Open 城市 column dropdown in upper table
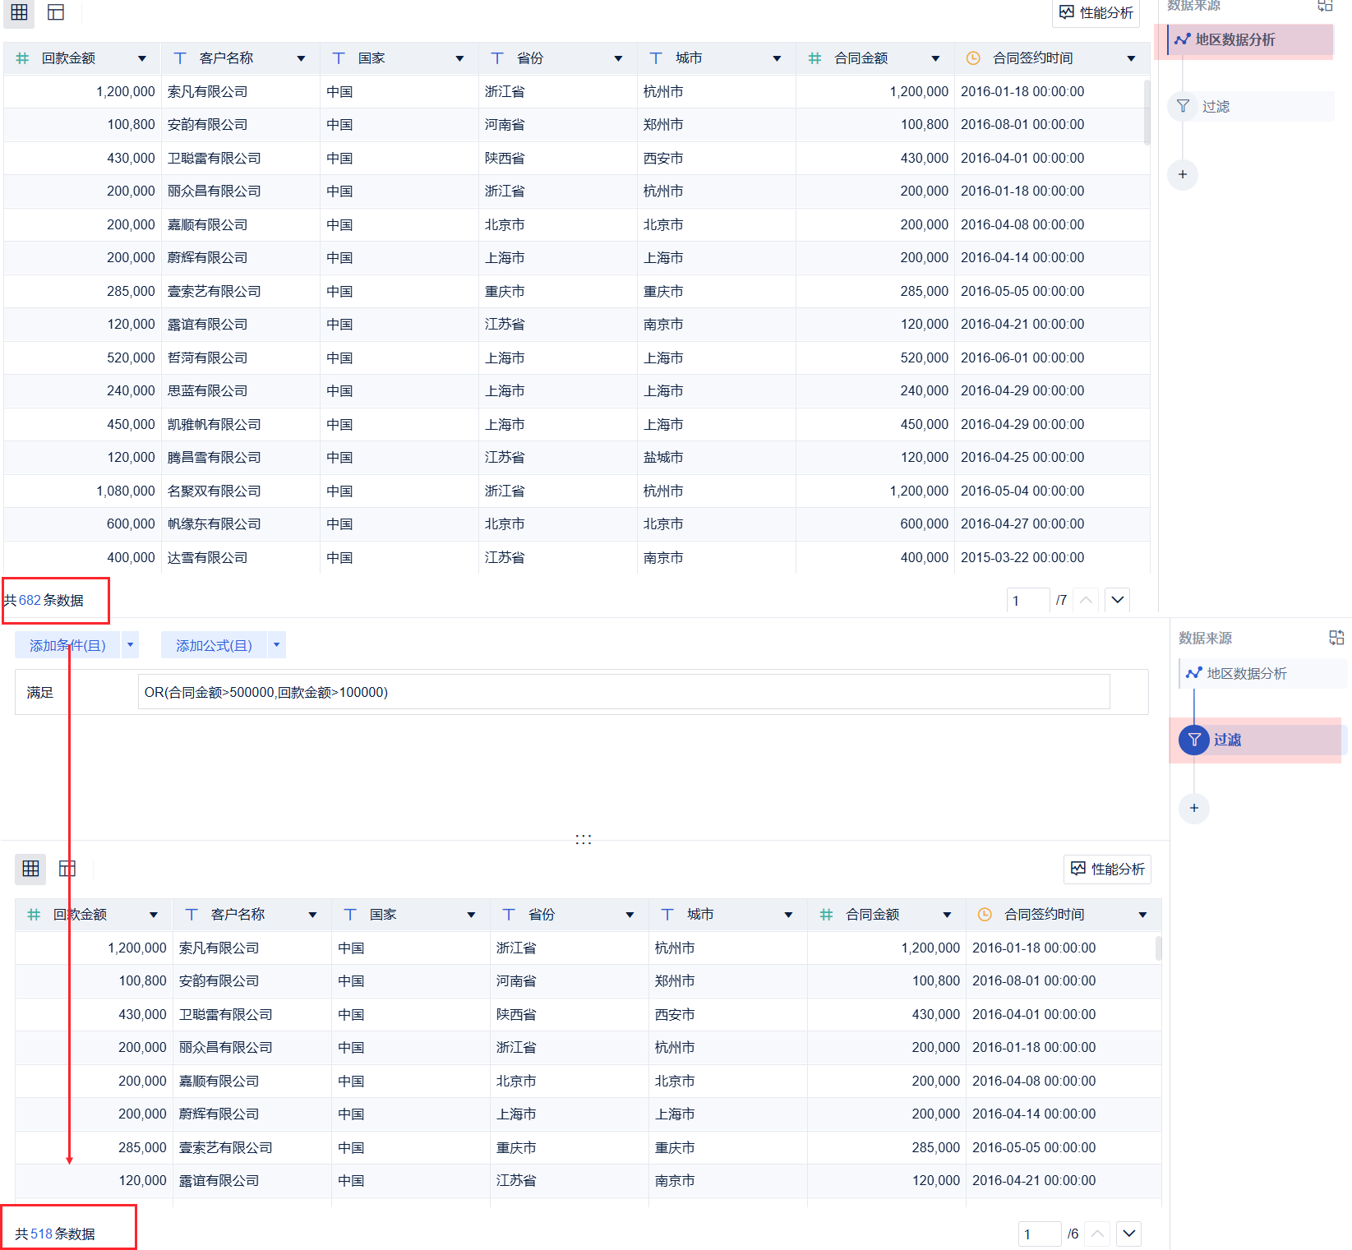Viewport: 1352px width, 1250px height. (777, 58)
